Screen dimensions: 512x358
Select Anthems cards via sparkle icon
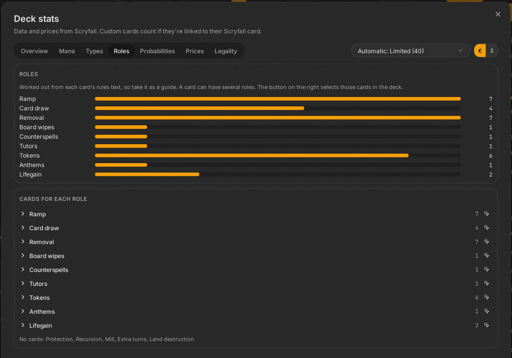click(x=486, y=311)
